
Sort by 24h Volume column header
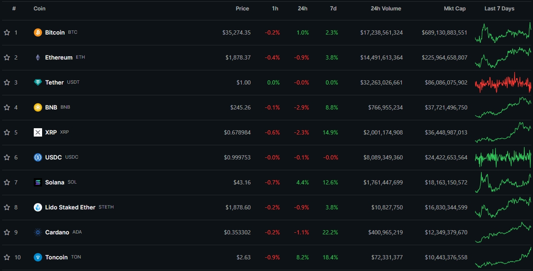click(x=386, y=8)
